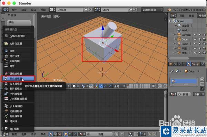Click the pin icon in properties header

(x=172, y=71)
